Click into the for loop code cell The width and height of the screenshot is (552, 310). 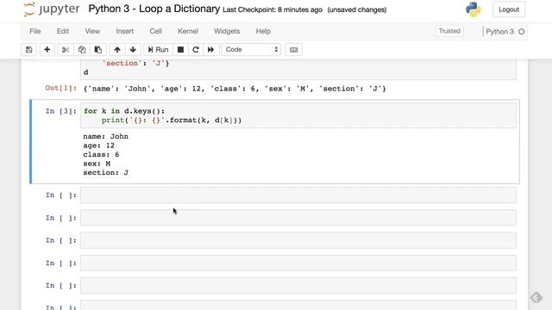(298, 115)
